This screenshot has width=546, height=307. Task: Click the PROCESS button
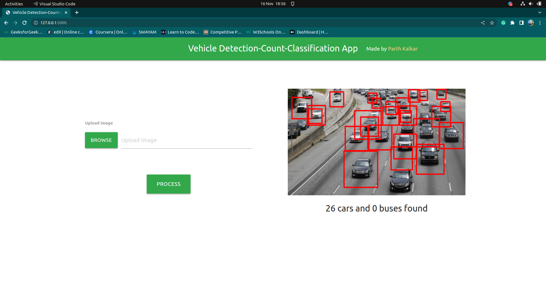point(168,184)
